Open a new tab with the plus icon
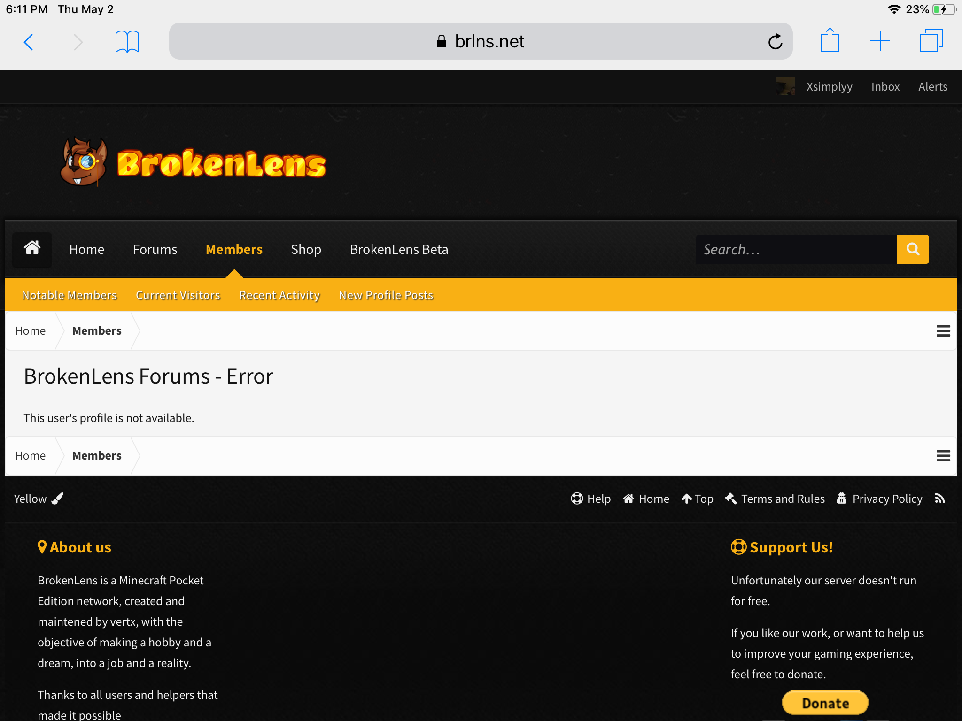The image size is (962, 721). (x=880, y=41)
